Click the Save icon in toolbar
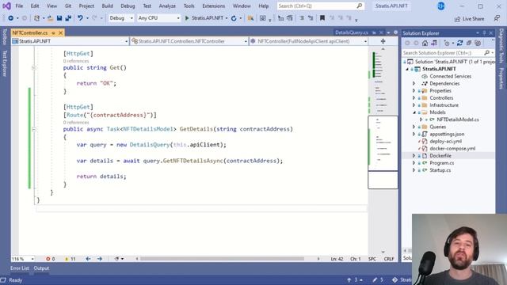Viewport: 507px width, 285px height. [x=59, y=18]
